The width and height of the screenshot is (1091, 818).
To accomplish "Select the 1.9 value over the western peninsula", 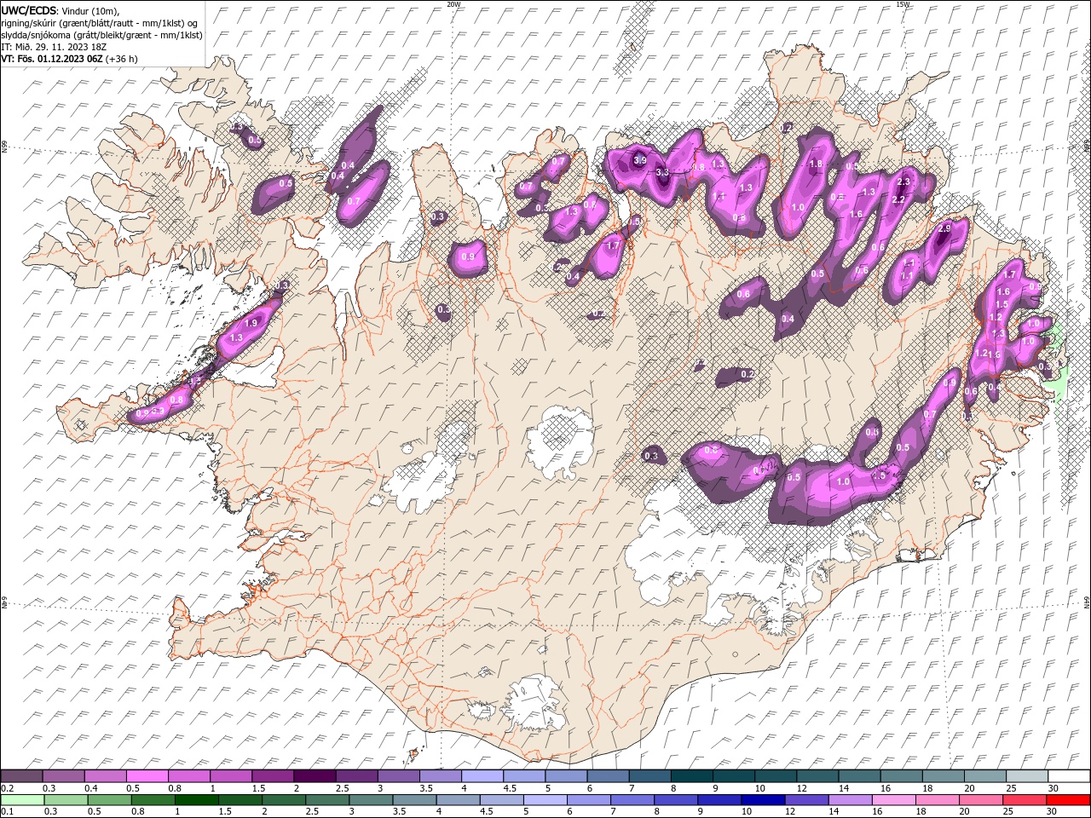I will [251, 323].
